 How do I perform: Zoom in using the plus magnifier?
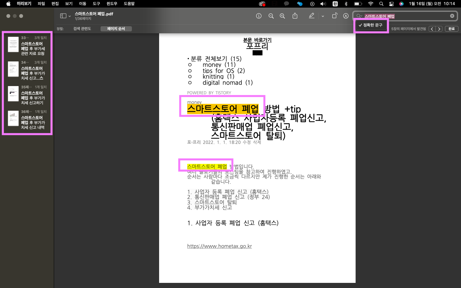pos(282,16)
